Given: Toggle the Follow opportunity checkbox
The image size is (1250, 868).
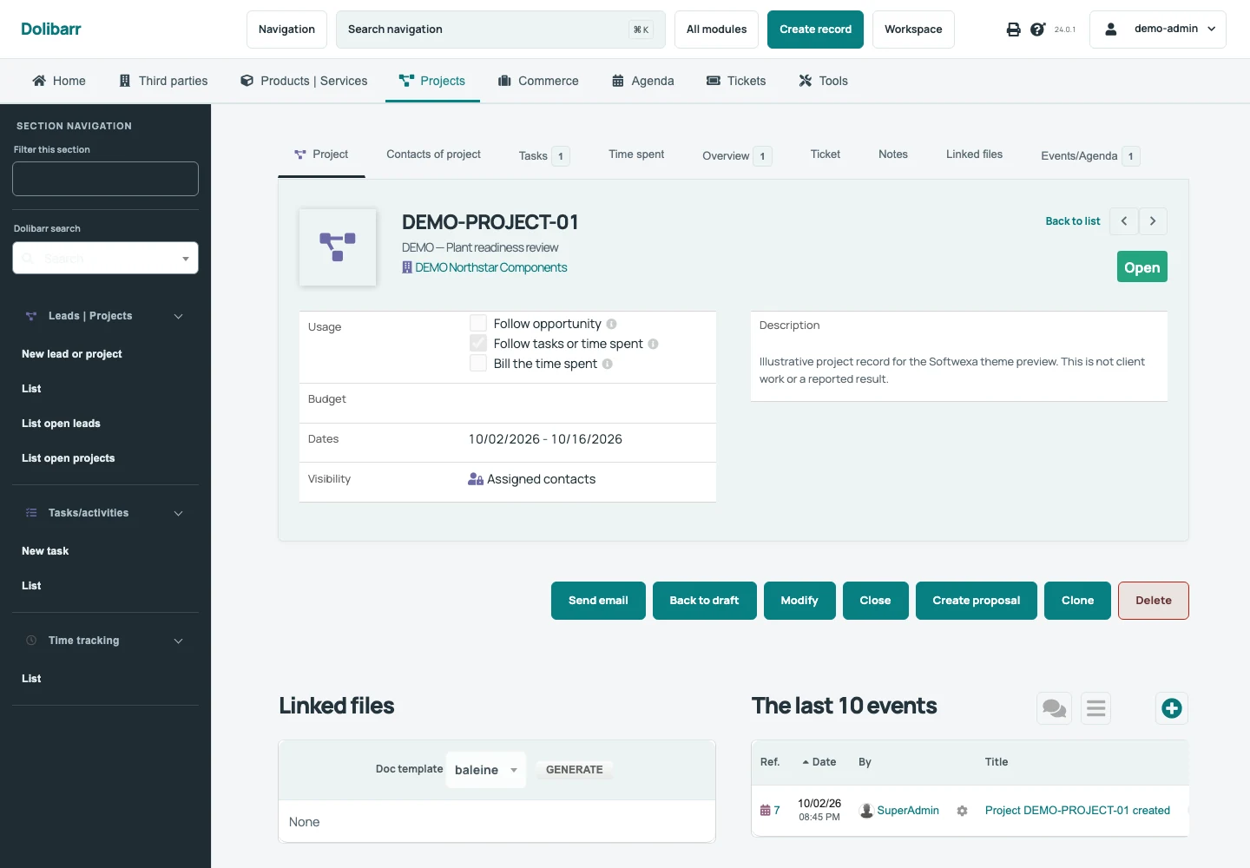Looking at the screenshot, I should [478, 323].
